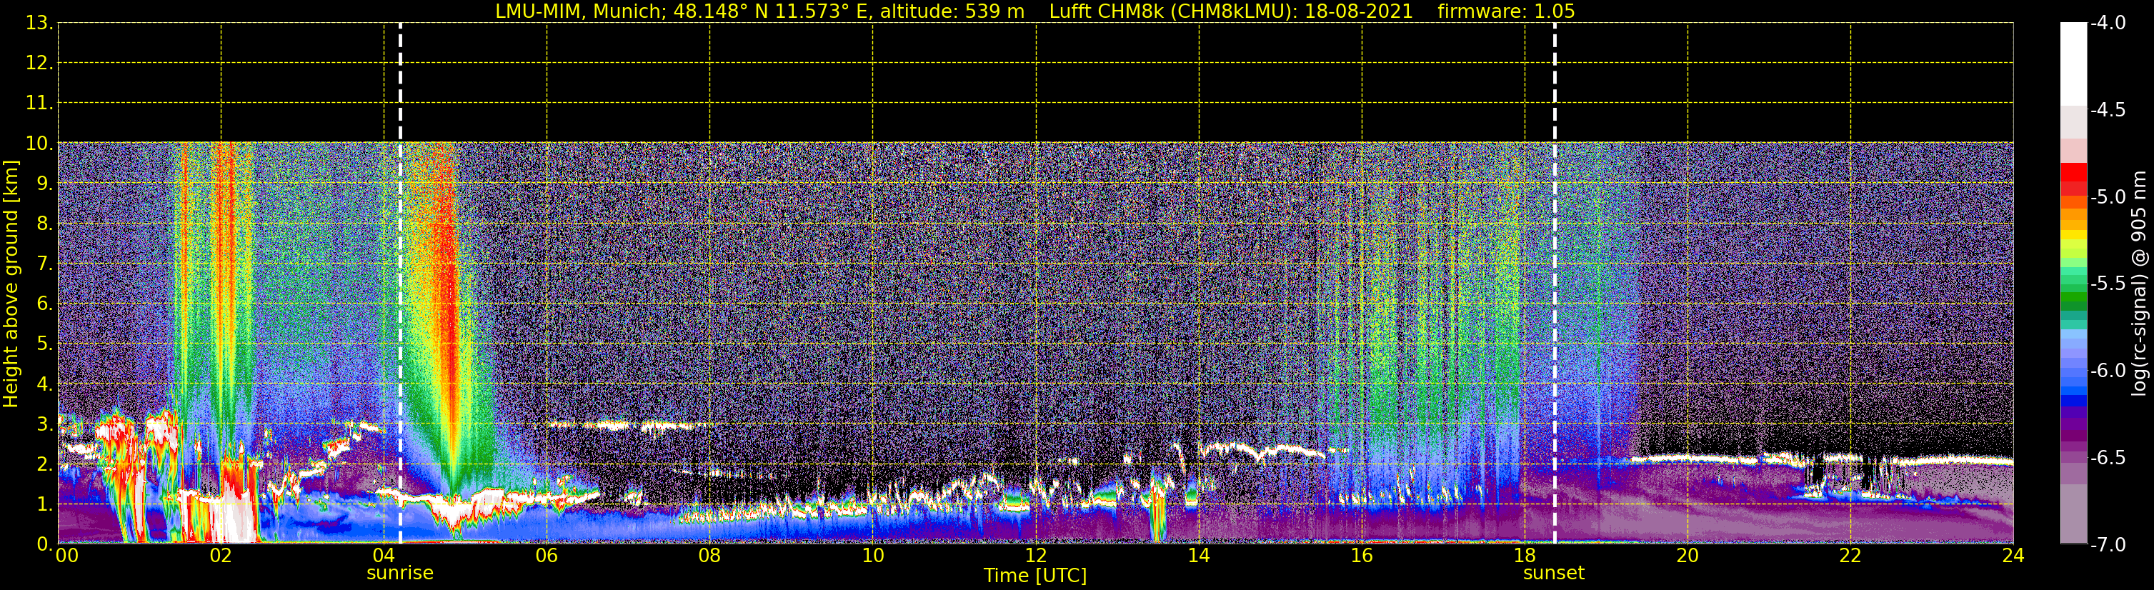
Task: Click the '20' tick on the time axis
Action: pyautogui.click(x=1687, y=556)
